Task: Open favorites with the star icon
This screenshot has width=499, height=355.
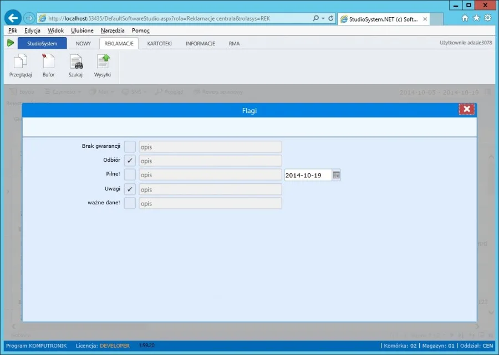Action: pos(476,18)
